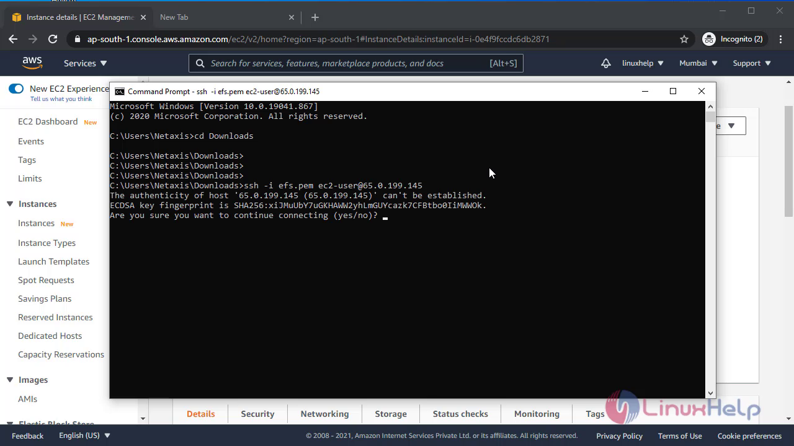This screenshot has width=794, height=446.
Task: Click the Feedback button in footer
Action: (27, 435)
